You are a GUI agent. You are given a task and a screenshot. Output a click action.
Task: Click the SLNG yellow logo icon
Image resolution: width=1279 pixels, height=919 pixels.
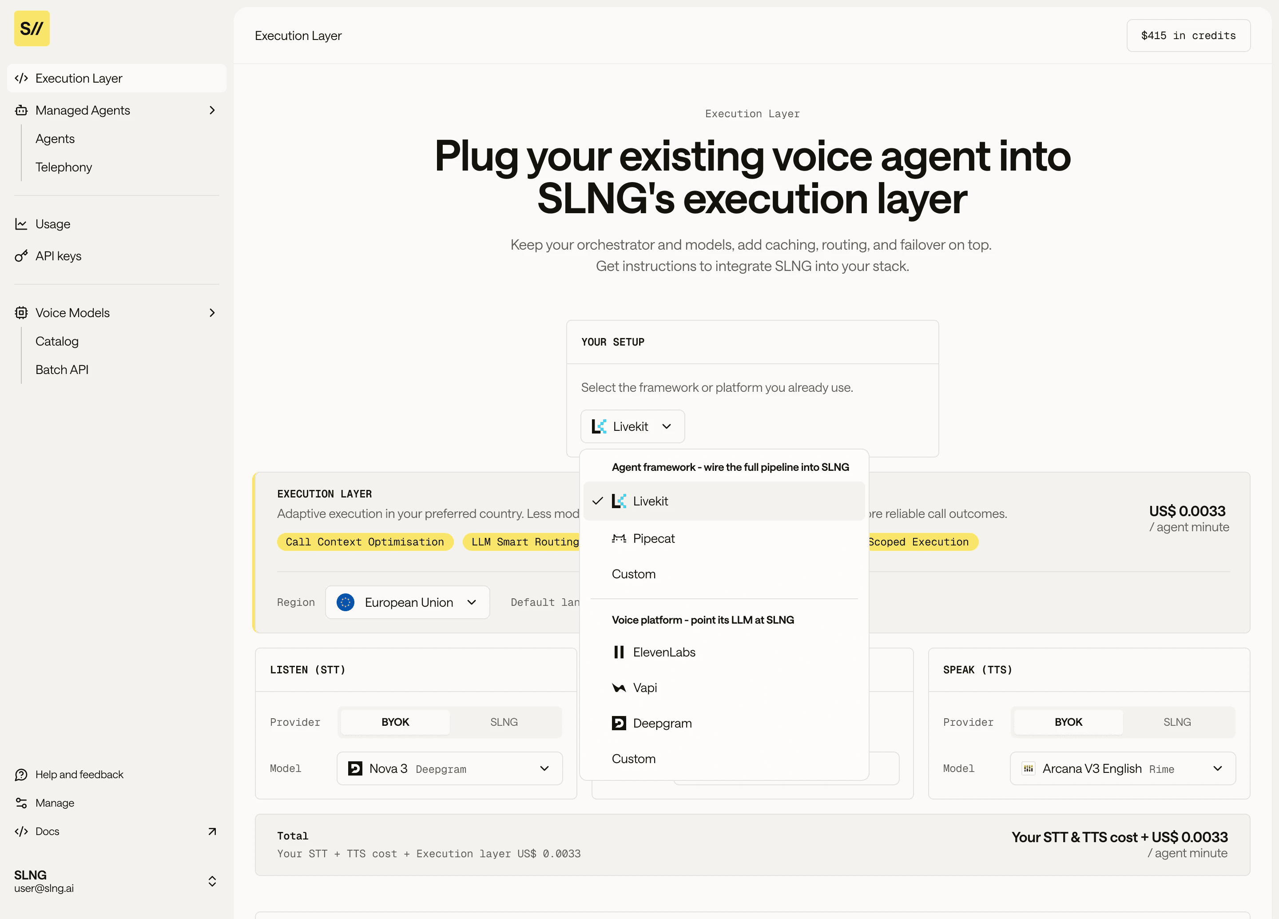click(x=32, y=28)
